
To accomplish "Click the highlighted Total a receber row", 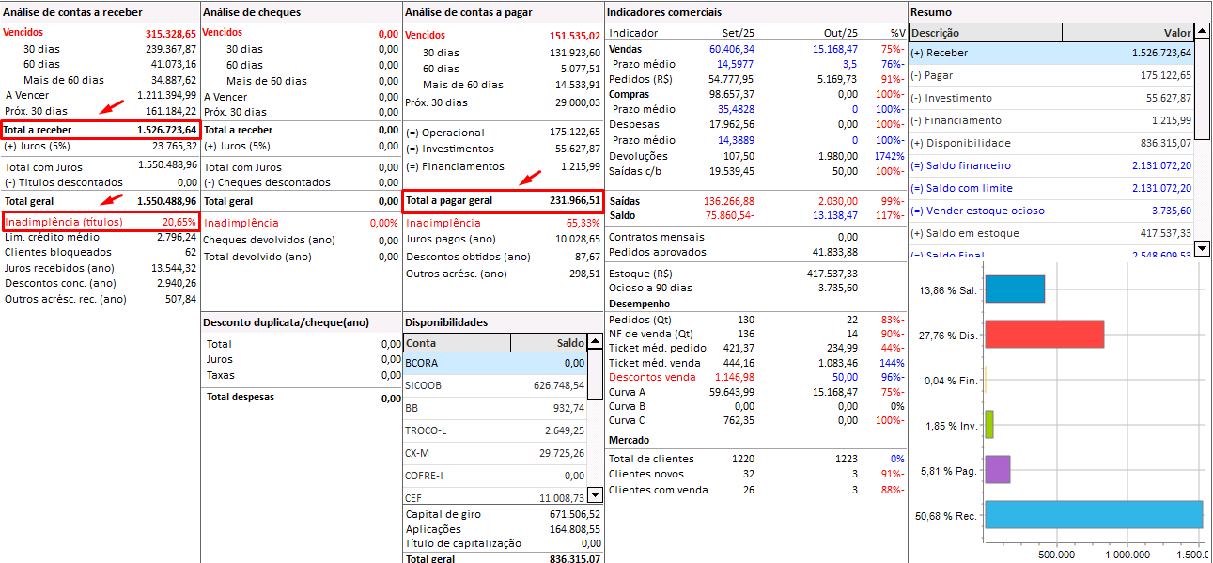I will [101, 130].
